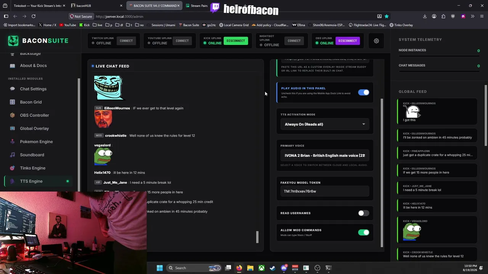Click the troll face emote in chat
Viewport: 488px width, 274px height.
tap(108, 88)
